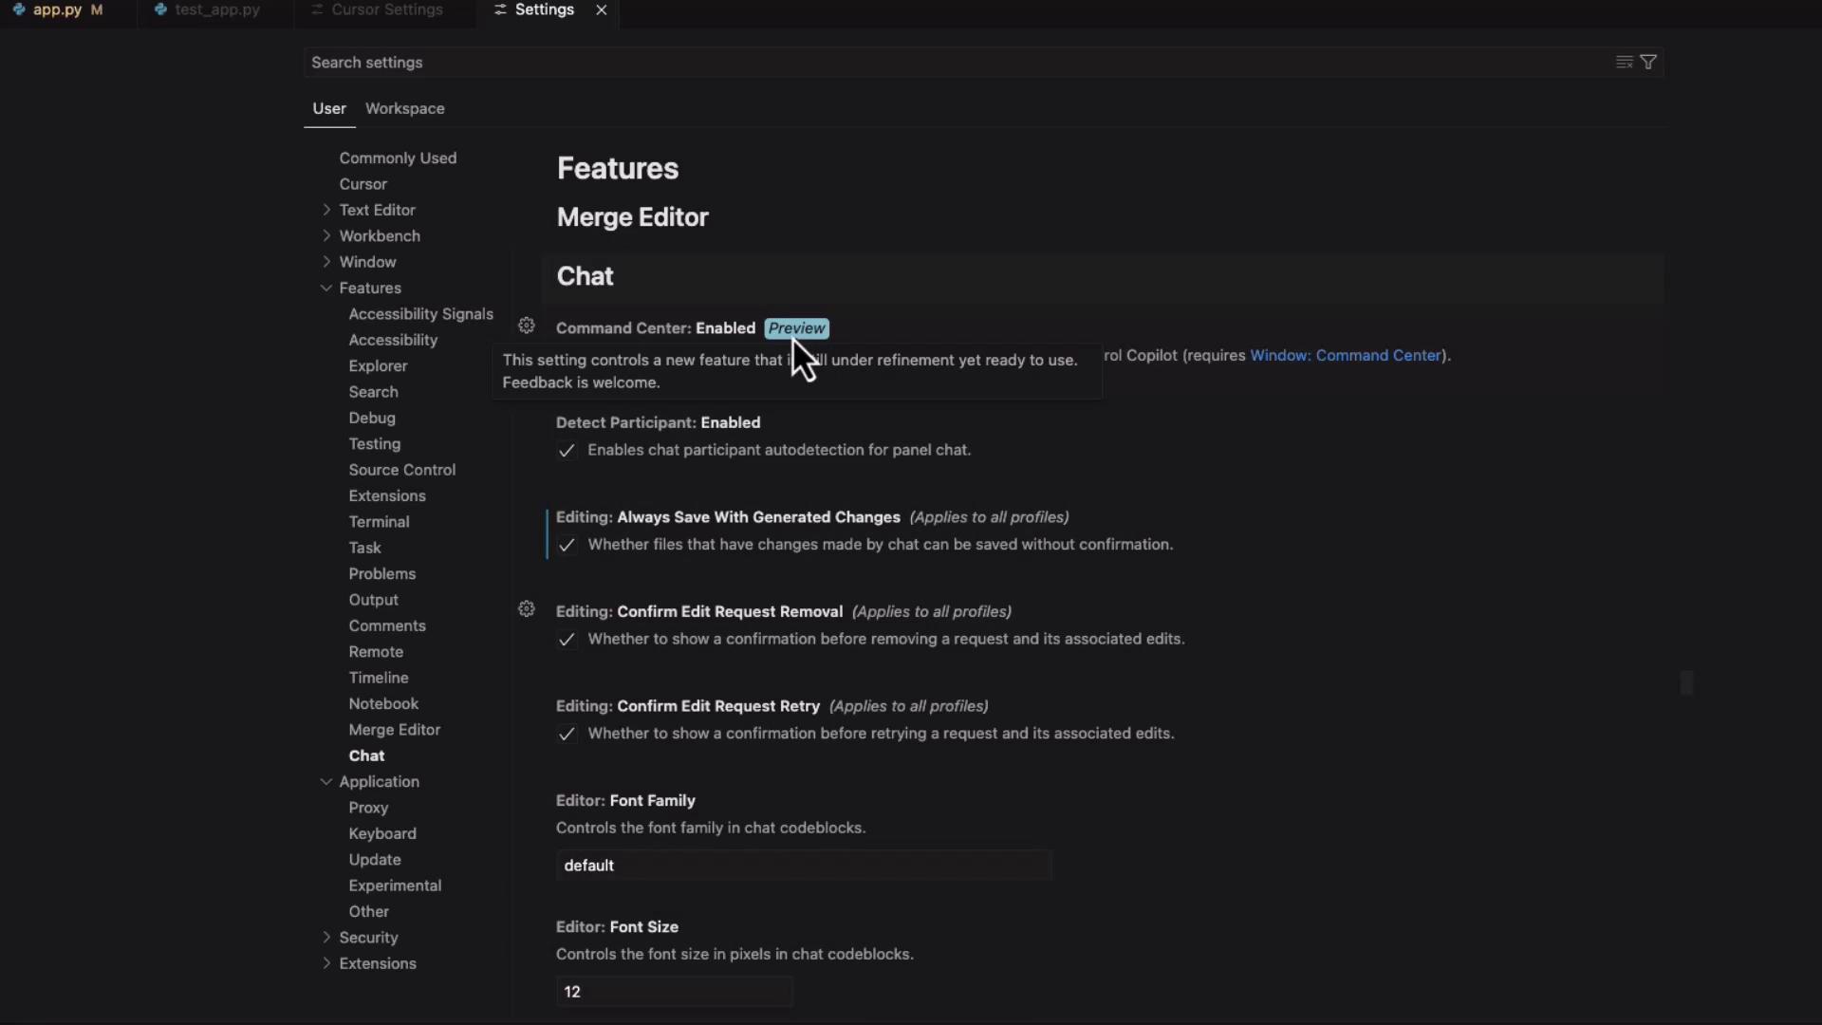Click the Editor Font Family input field
The image size is (1822, 1025).
803,866
